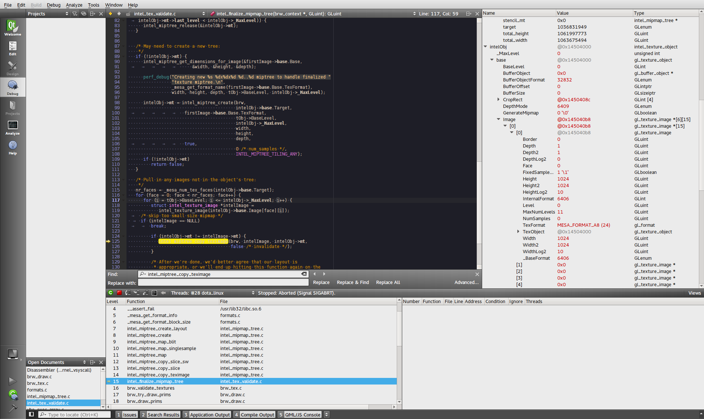
Task: Open the Edit mode
Action: point(12,48)
